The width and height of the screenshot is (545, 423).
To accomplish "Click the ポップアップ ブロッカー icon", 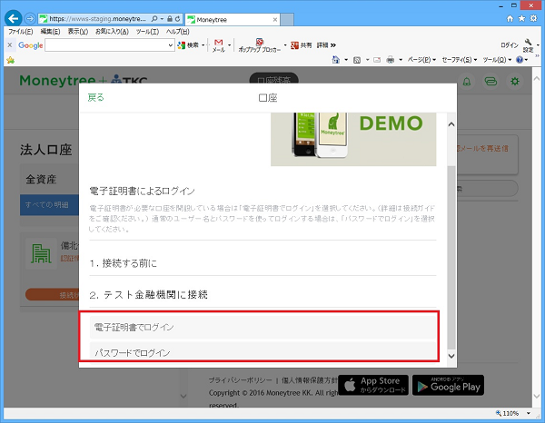I will (259, 45).
